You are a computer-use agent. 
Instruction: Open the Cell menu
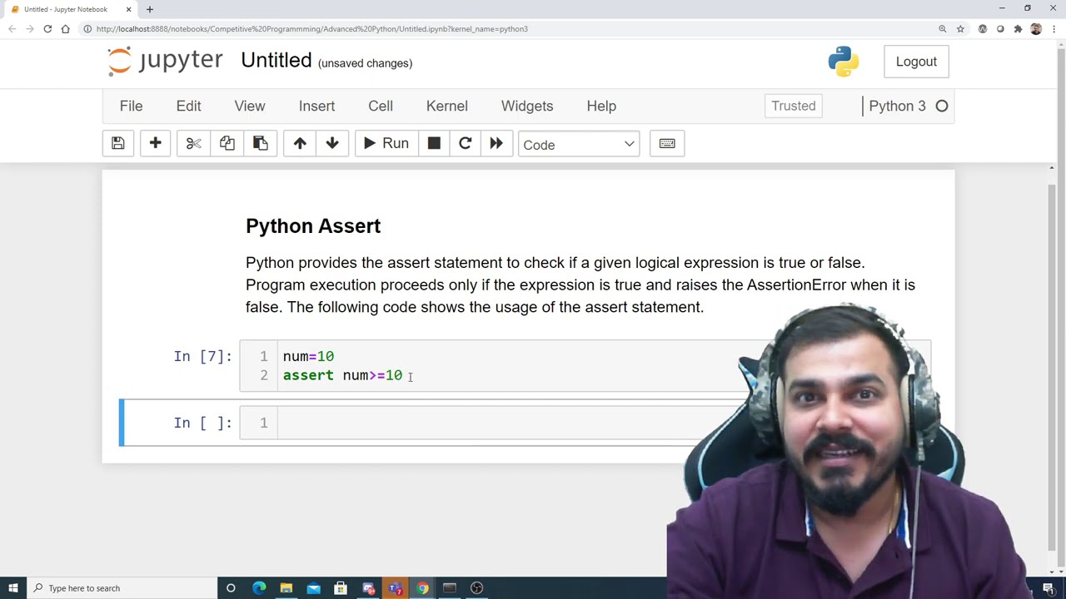pyautogui.click(x=381, y=106)
